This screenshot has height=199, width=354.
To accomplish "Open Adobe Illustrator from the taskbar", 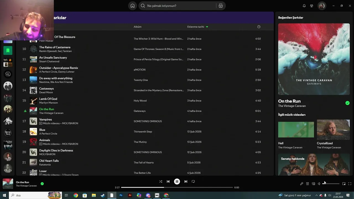I will tap(130, 195).
